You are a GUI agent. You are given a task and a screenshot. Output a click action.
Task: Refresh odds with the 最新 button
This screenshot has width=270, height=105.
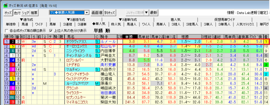point(154,13)
